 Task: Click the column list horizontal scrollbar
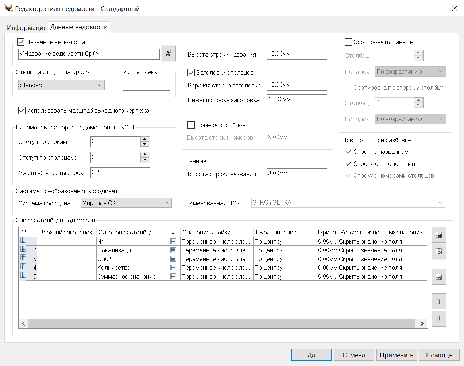(x=221, y=323)
